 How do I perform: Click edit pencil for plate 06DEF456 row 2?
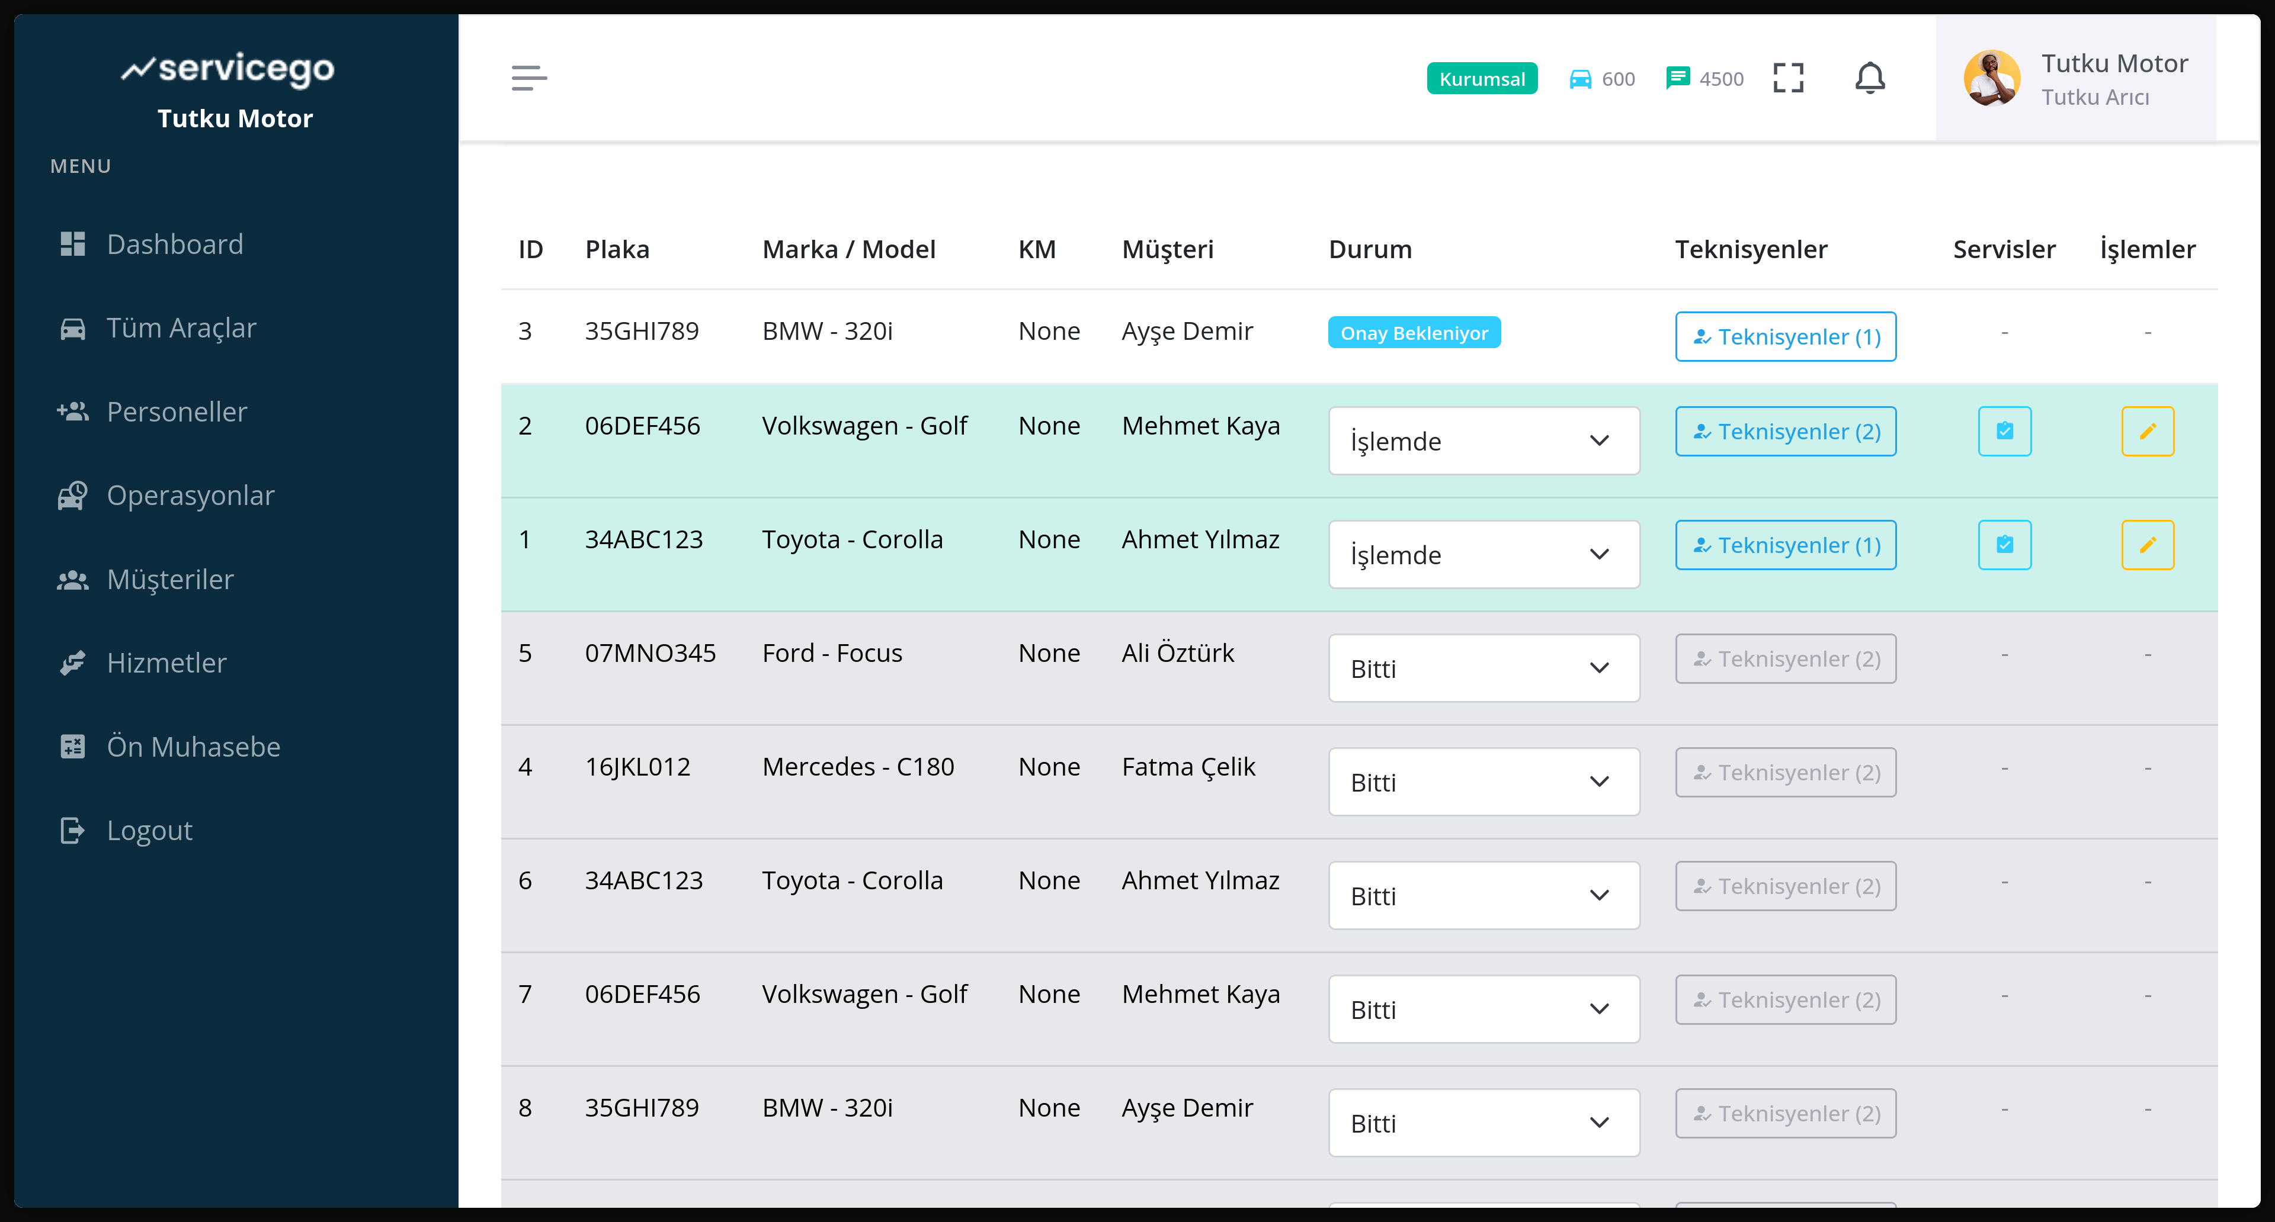tap(2147, 432)
